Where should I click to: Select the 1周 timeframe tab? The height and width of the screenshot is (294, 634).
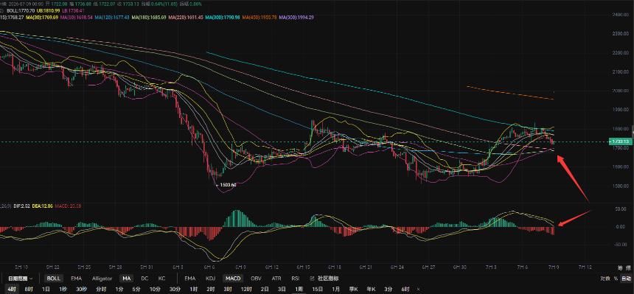299,290
